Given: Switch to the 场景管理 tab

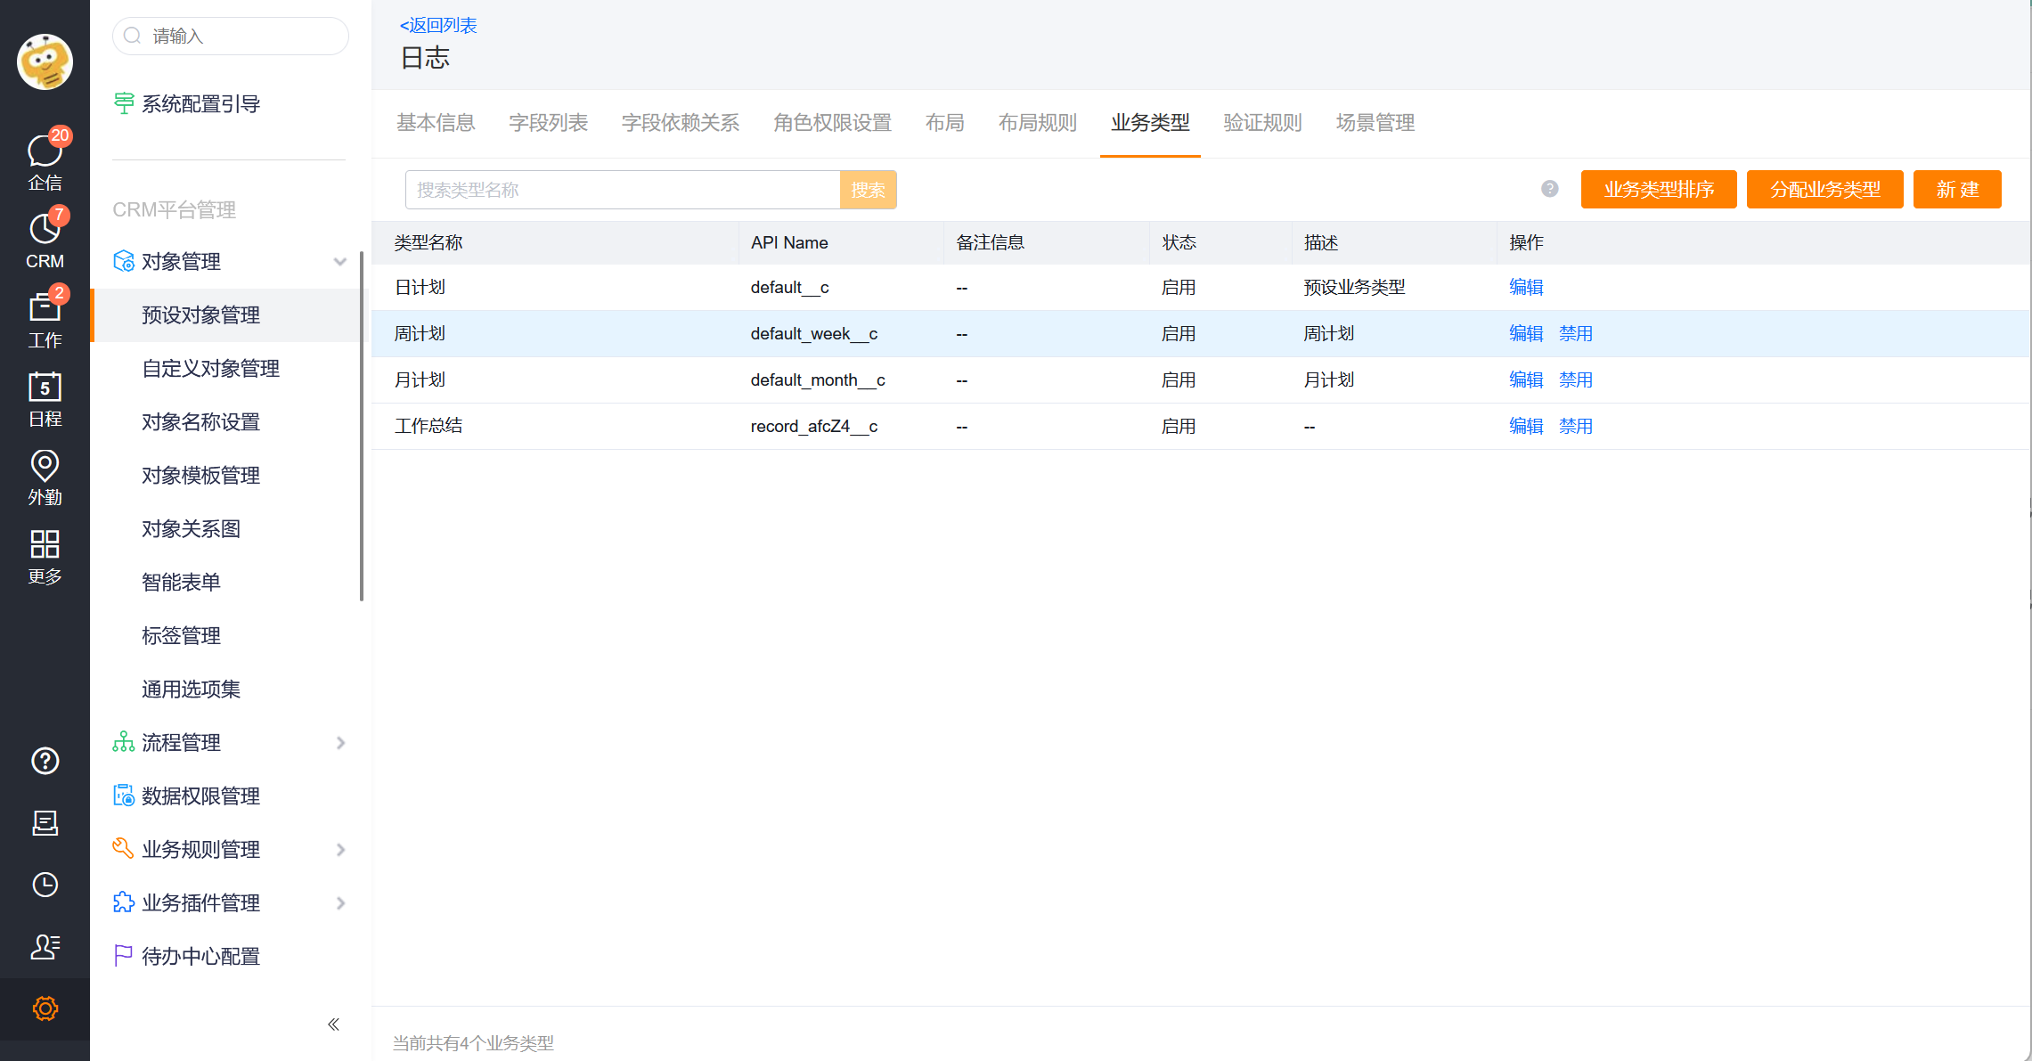Looking at the screenshot, I should point(1375,123).
